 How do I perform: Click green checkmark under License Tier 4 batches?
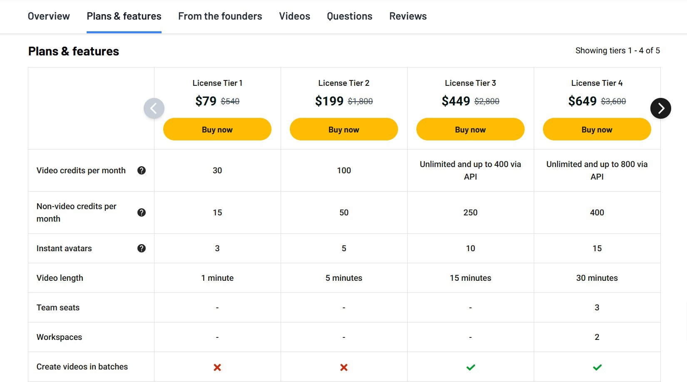pos(597,367)
